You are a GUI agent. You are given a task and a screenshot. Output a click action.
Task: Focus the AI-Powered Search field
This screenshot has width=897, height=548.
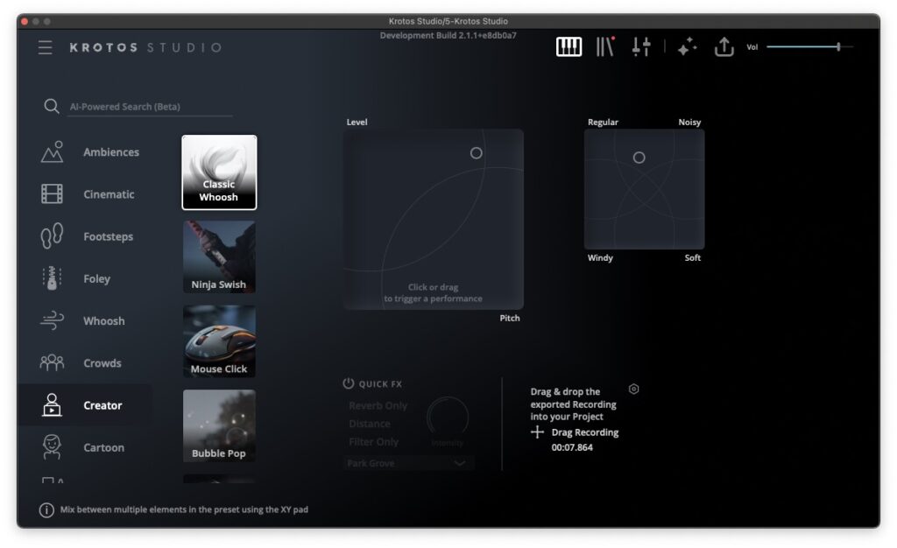click(x=150, y=107)
